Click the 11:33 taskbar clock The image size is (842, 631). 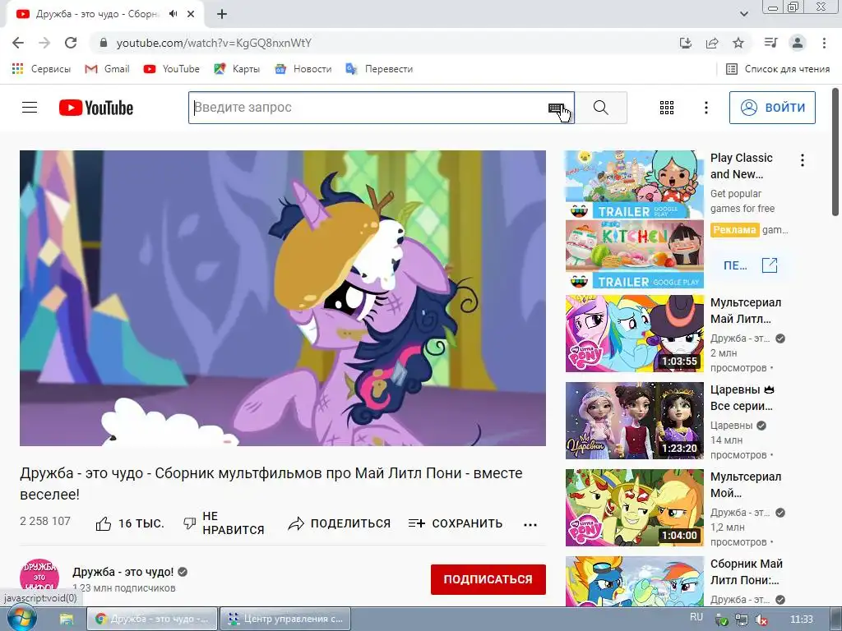tap(802, 619)
